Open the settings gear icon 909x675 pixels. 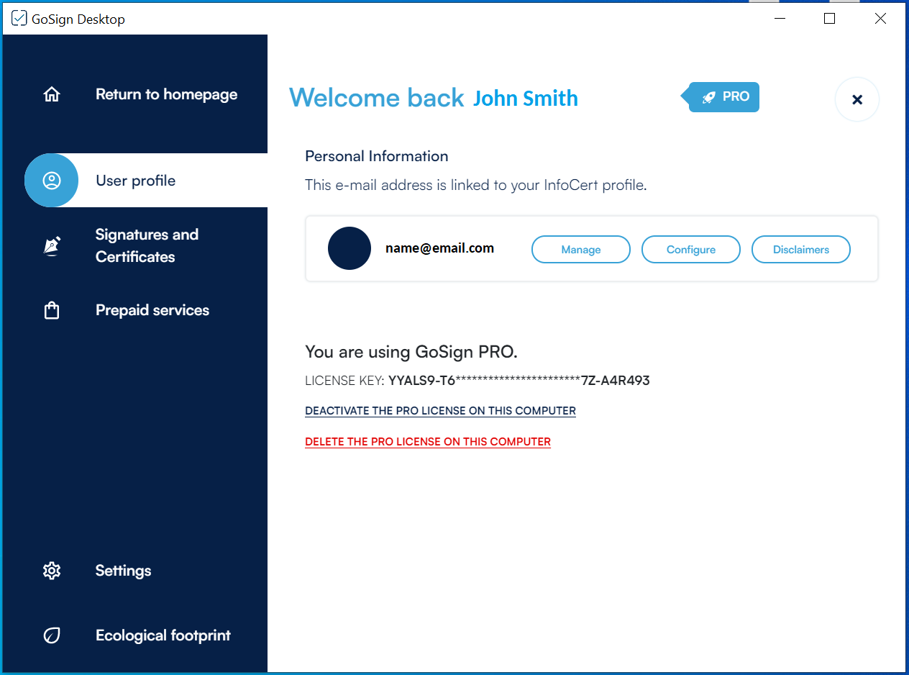pyautogui.click(x=52, y=571)
